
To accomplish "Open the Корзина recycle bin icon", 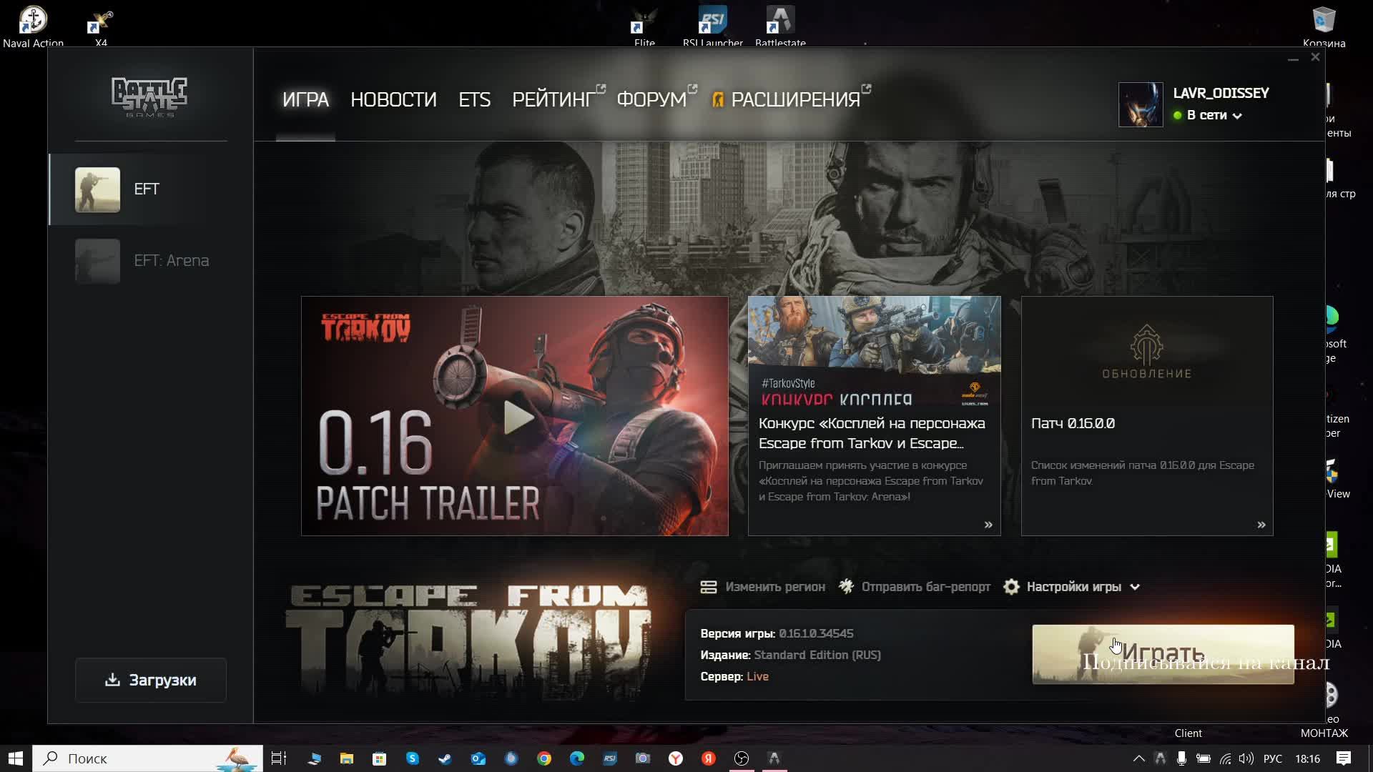I will (1324, 26).
